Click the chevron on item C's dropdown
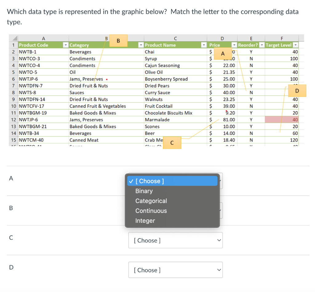 (218, 240)
